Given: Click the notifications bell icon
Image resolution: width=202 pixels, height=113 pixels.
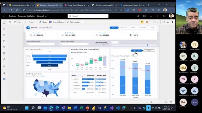Looking at the screenshot, I should [138, 16].
